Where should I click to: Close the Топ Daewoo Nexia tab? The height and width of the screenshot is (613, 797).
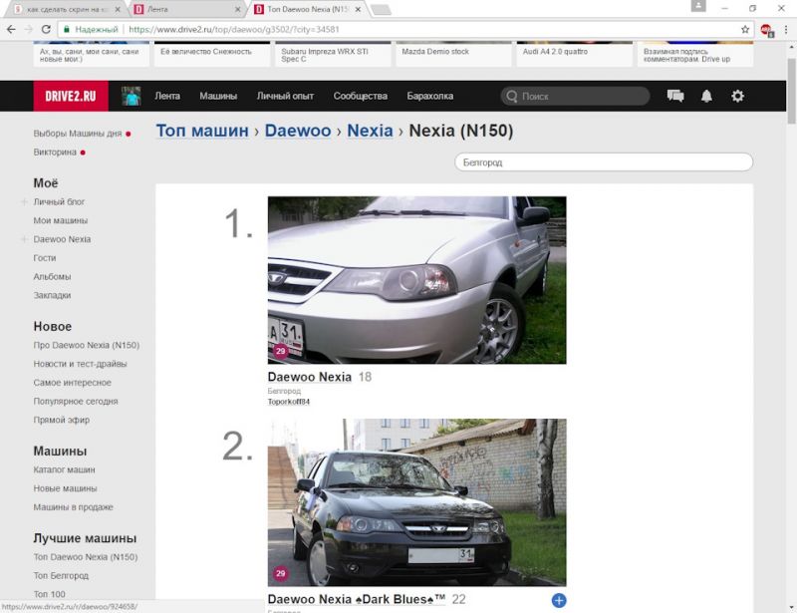pyautogui.click(x=359, y=9)
